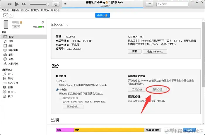This screenshot has width=205, height=135.
Task: Open the AirPlay output button
Action: point(56,4)
